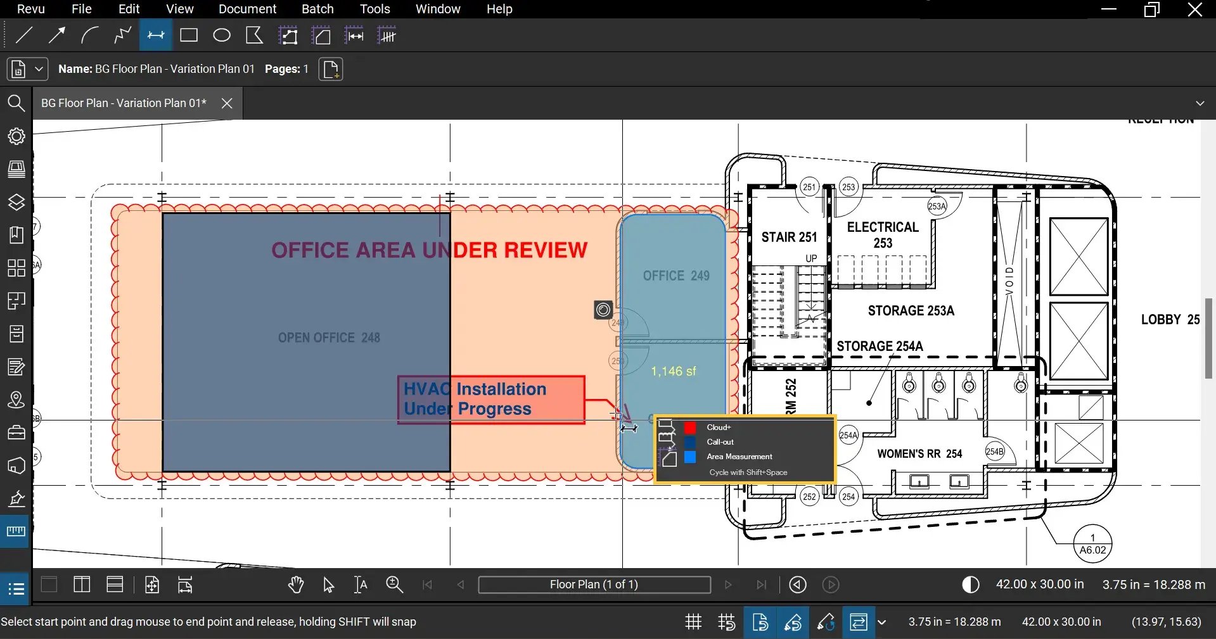This screenshot has width=1216, height=639.
Task: Click the Fit Page button
Action: click(152, 585)
